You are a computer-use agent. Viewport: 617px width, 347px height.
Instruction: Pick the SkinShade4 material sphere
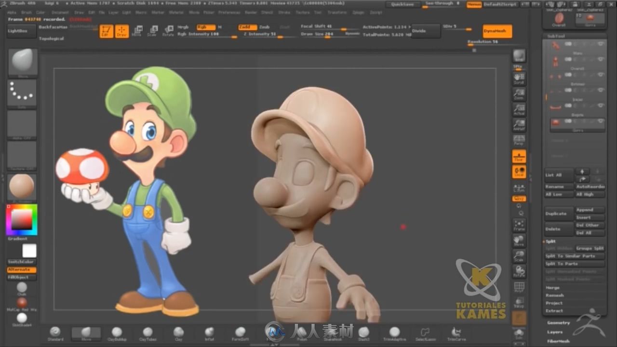(x=22, y=319)
